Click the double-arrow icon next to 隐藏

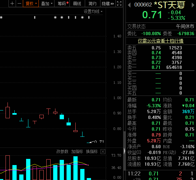tap(113, 4)
